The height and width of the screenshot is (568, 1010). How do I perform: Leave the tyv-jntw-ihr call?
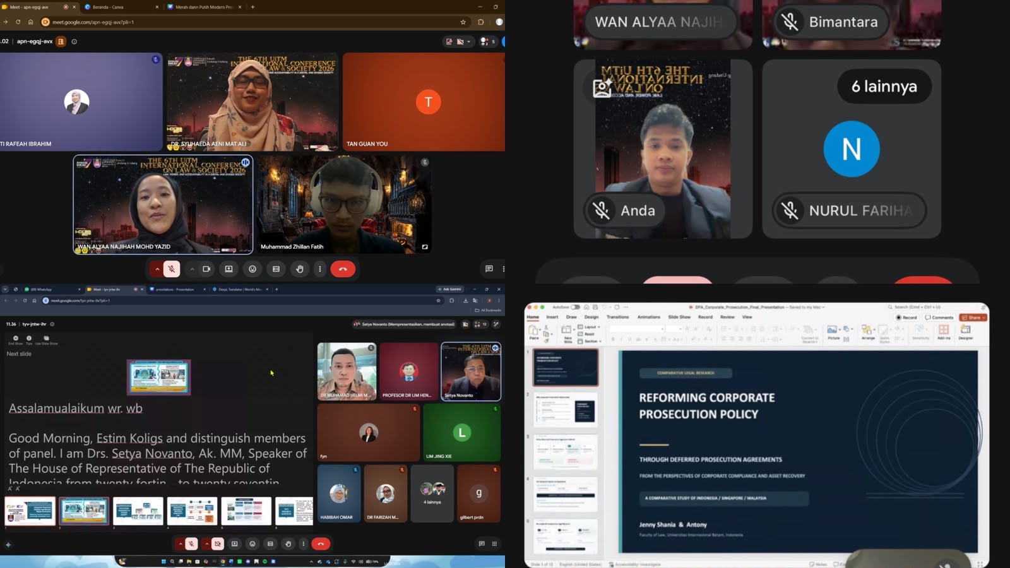(x=321, y=543)
